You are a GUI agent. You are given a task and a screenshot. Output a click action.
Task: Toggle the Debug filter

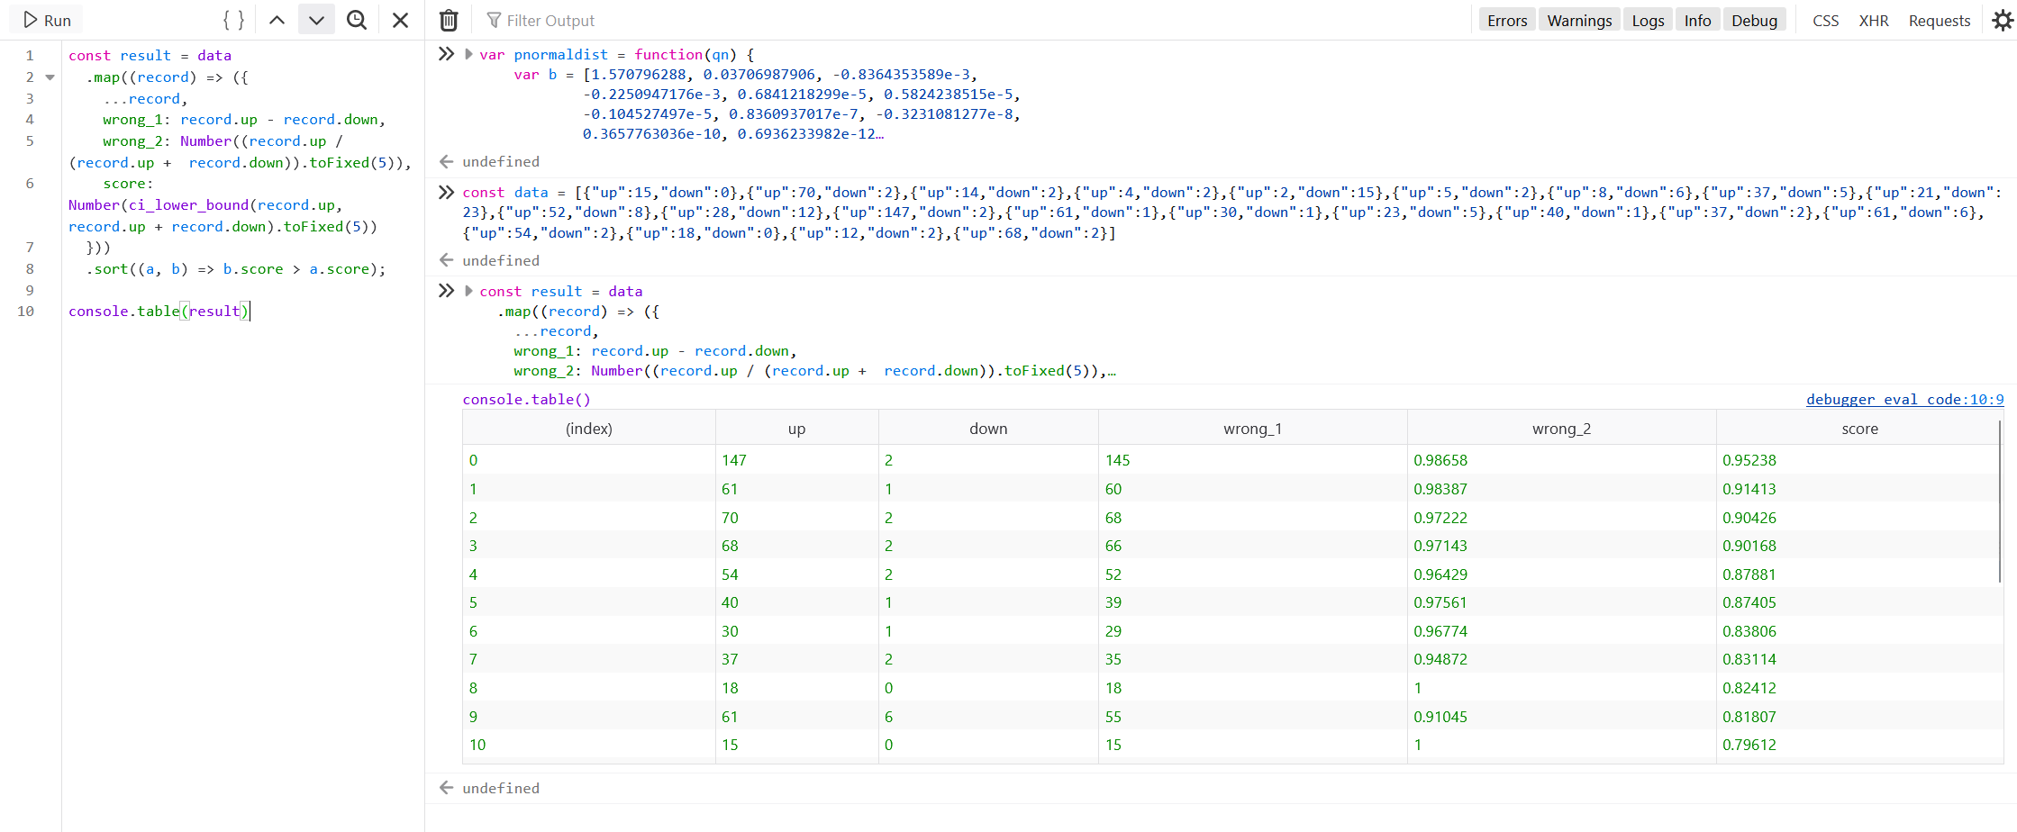point(1754,20)
